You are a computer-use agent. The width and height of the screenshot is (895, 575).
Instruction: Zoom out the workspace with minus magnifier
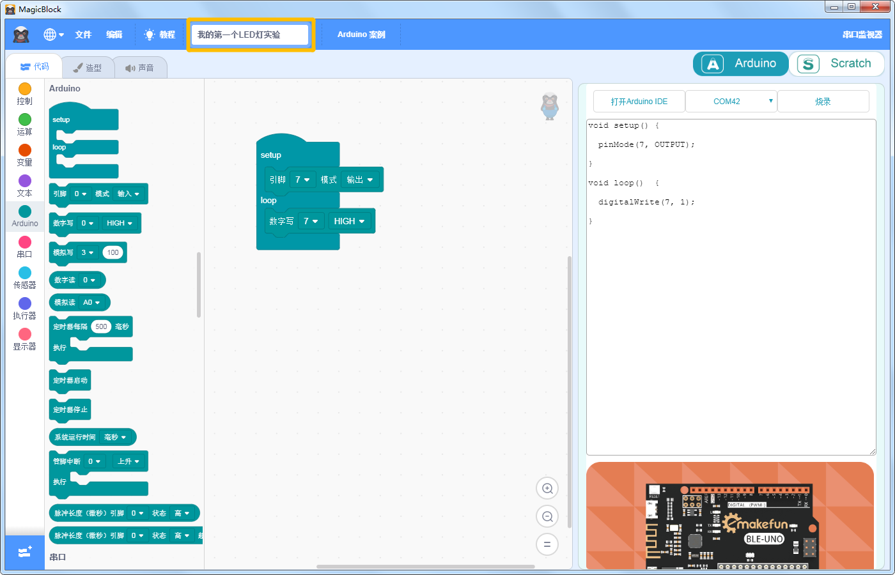coord(547,517)
